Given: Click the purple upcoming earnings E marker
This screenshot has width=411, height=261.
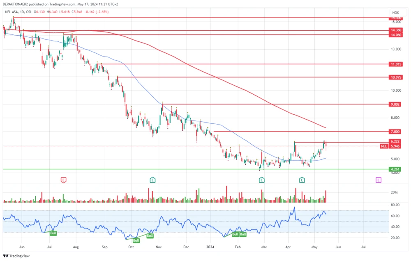Looking at the screenshot, I should tap(378, 180).
